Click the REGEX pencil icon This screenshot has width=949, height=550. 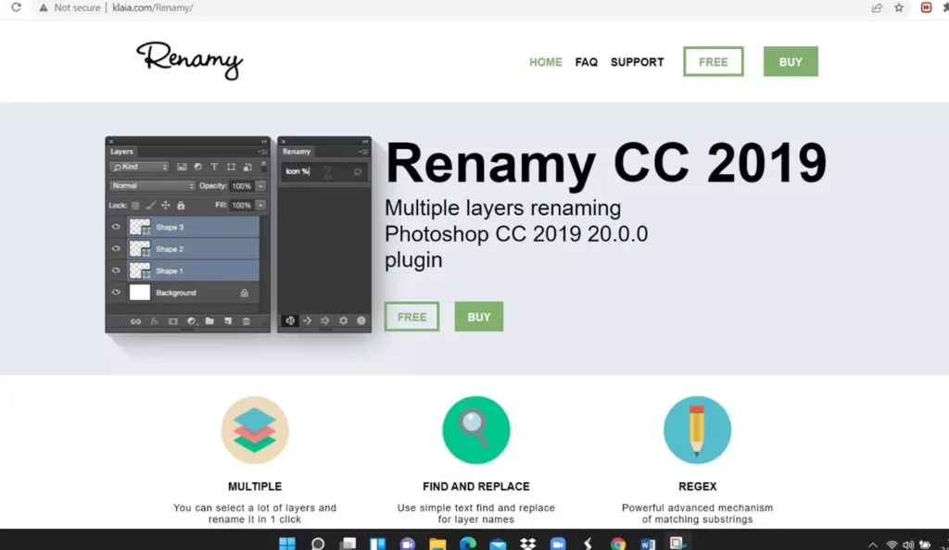697,431
